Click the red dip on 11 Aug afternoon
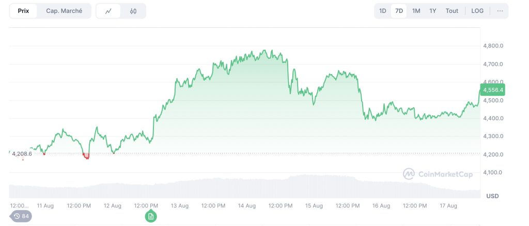The image size is (529, 226). point(86,156)
